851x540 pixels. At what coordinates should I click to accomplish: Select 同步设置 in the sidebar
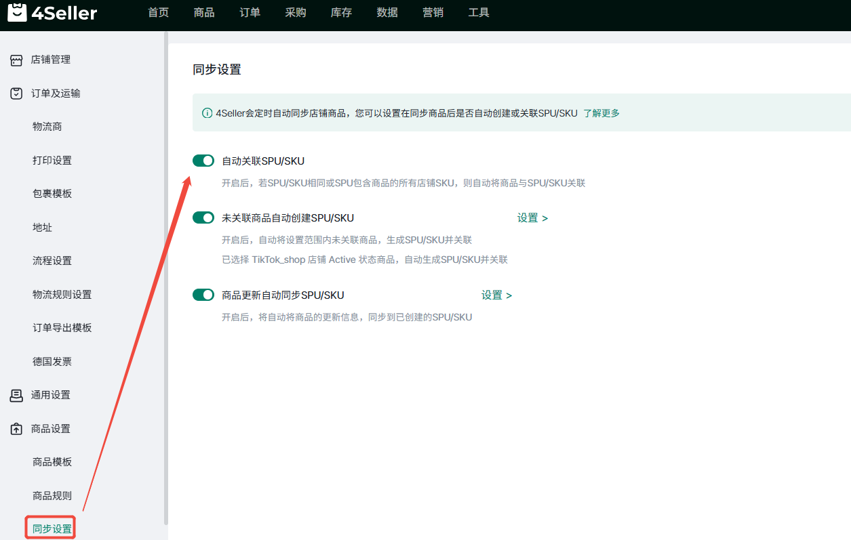click(52, 529)
